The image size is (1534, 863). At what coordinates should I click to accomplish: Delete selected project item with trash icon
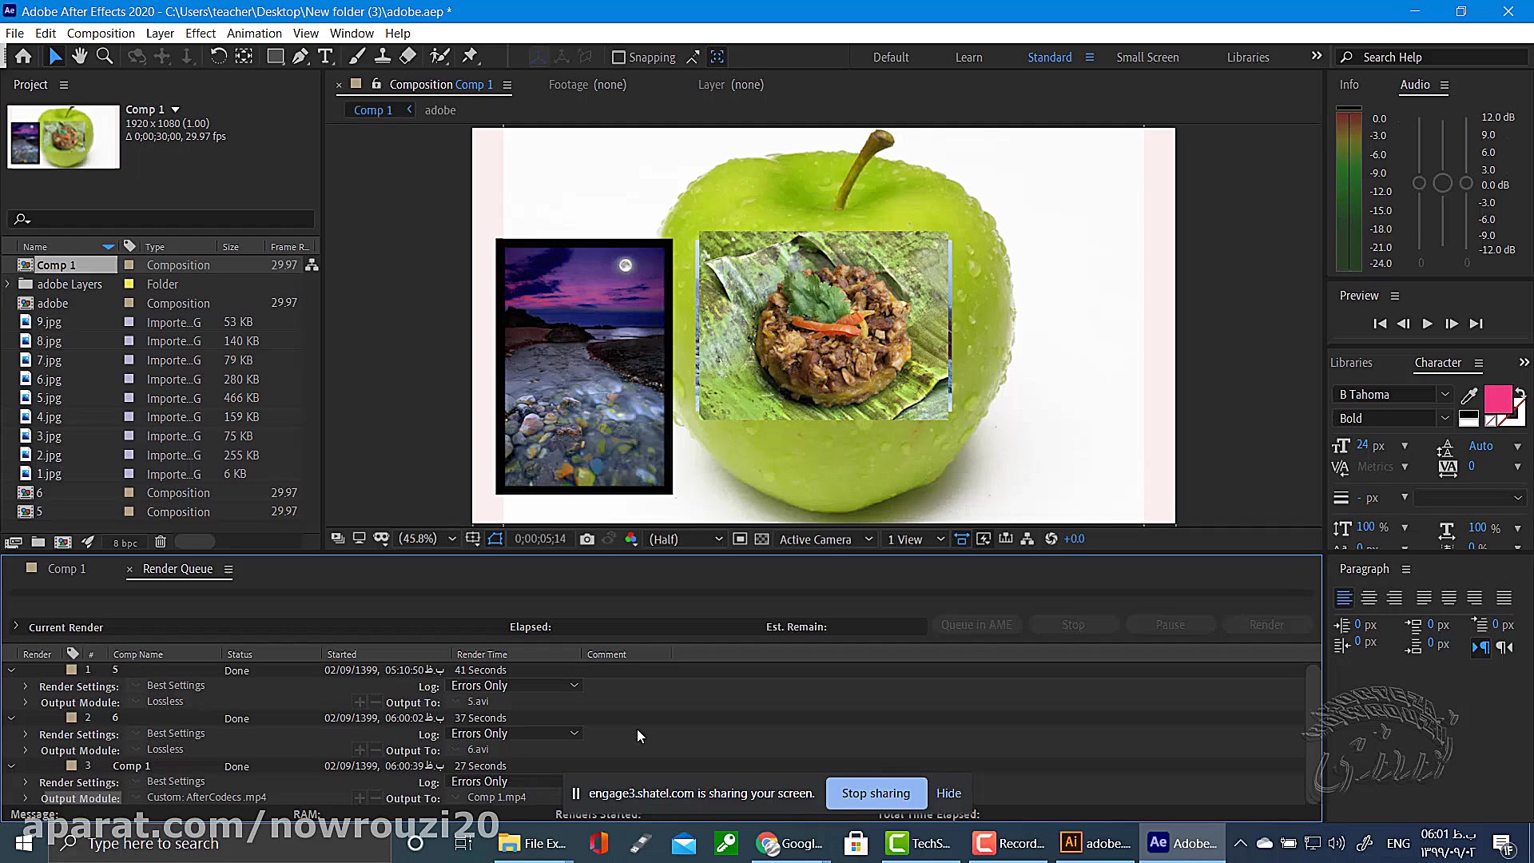(x=160, y=543)
